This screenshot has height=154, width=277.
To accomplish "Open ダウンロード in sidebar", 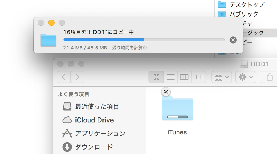I will (88, 147).
